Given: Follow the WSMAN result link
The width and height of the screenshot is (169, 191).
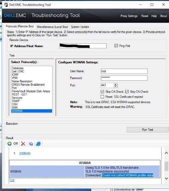Looking at the screenshot, I should [25, 153].
